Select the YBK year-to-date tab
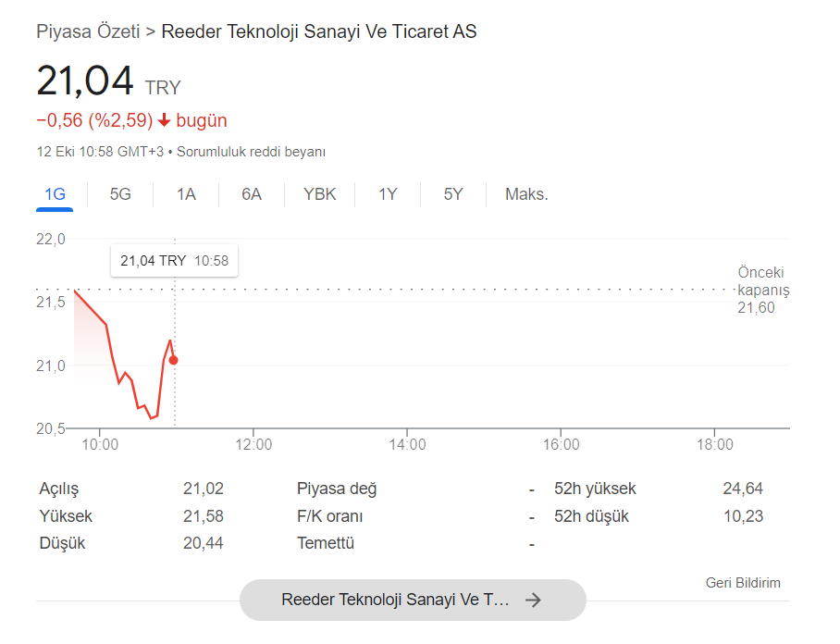Image resolution: width=840 pixels, height=644 pixels. 319,194
